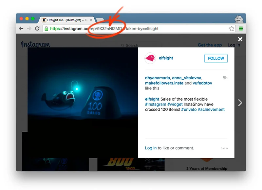Open a new tab with the blank tab button
262x190 pixels.
pyautogui.click(x=100, y=20)
